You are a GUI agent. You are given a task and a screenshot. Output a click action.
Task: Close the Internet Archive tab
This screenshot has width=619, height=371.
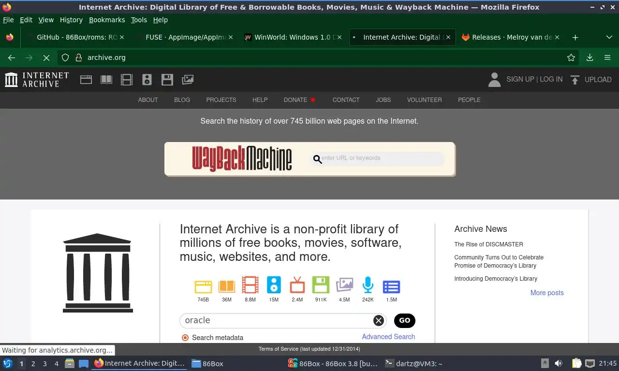pos(448,37)
